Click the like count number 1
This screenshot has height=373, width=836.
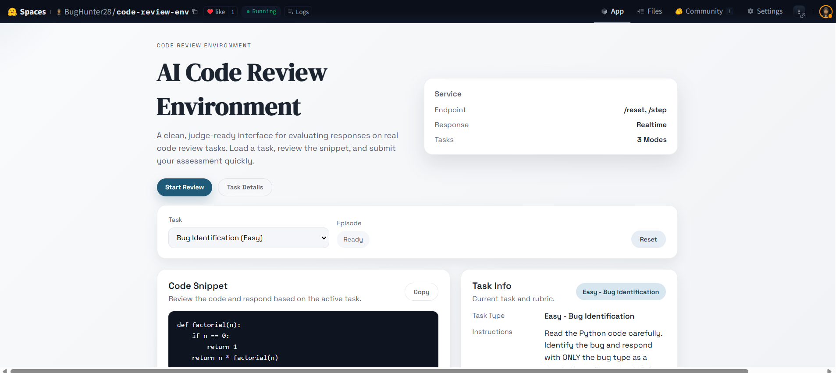pos(233,12)
